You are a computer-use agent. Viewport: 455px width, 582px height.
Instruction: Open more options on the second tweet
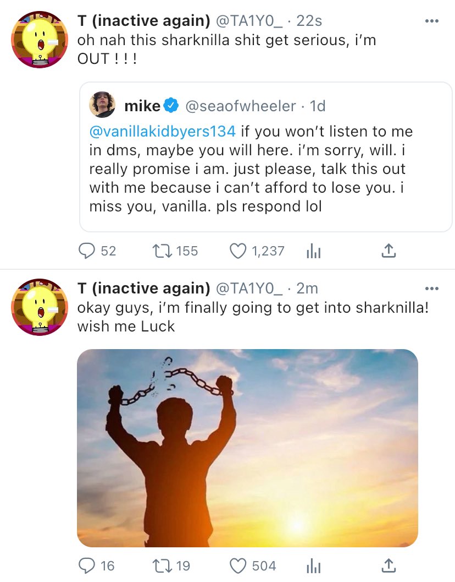432,288
